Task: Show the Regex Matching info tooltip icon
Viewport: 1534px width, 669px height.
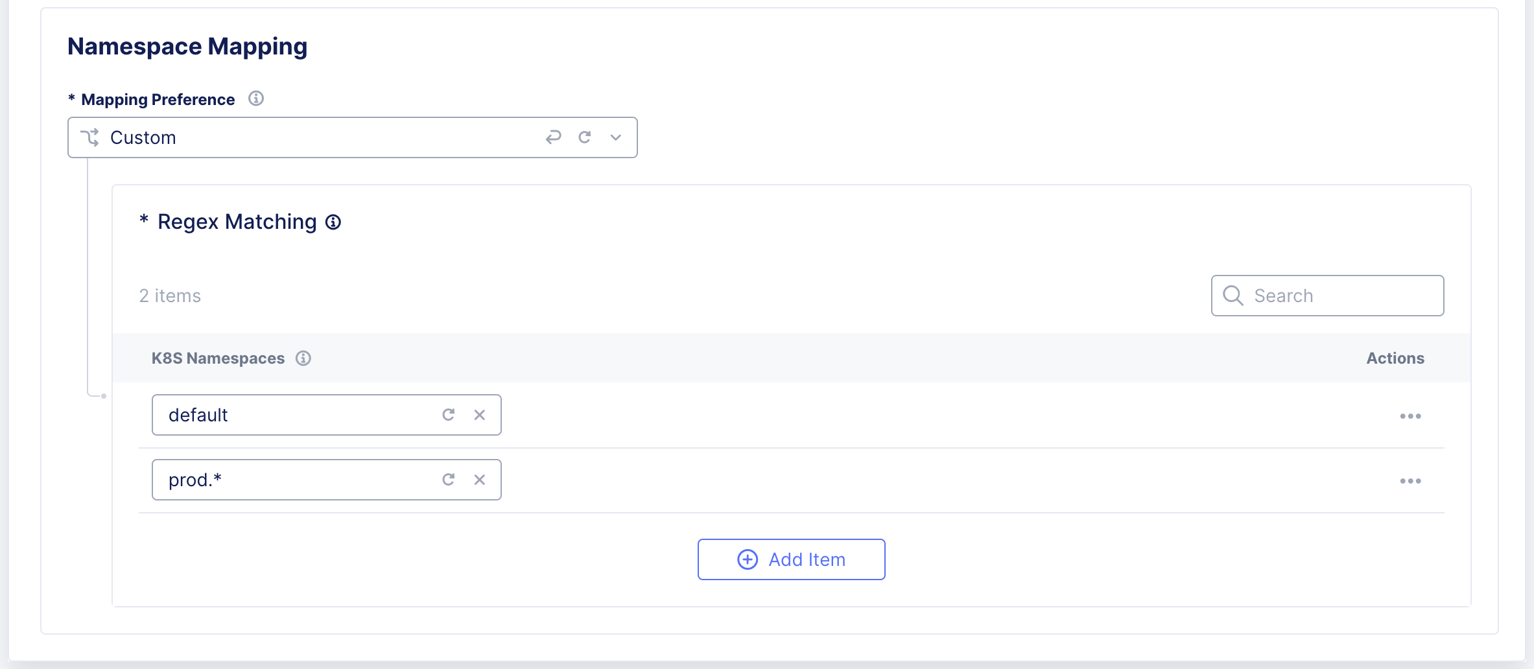Action: 333,222
